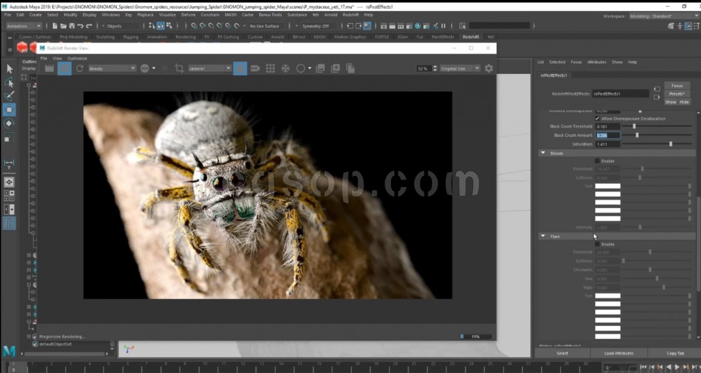Image resolution: width=701 pixels, height=373 pixels.
Task: Click the video camera icon in Render View
Action: tap(255, 68)
